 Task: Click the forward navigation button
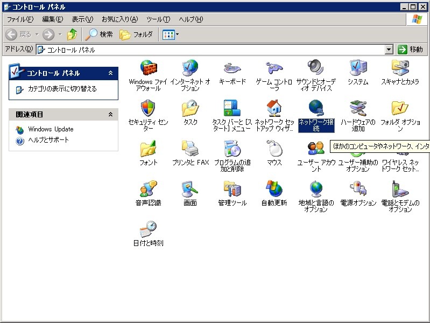tap(48, 34)
